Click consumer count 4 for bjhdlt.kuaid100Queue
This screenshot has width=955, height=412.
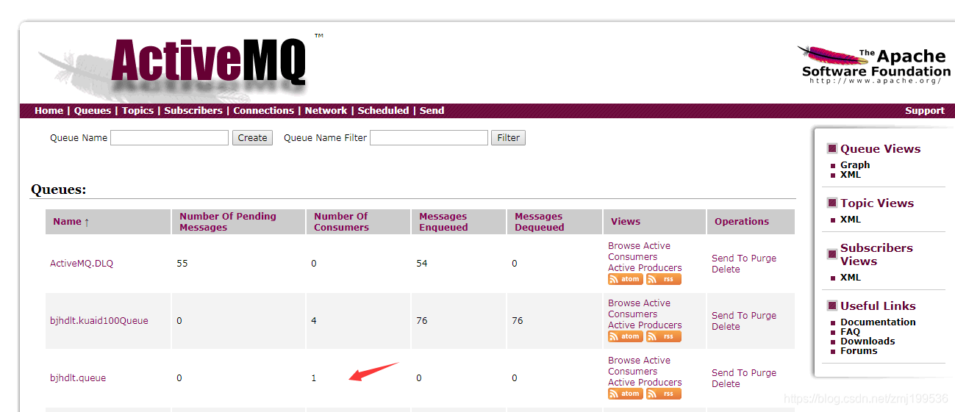(x=314, y=321)
